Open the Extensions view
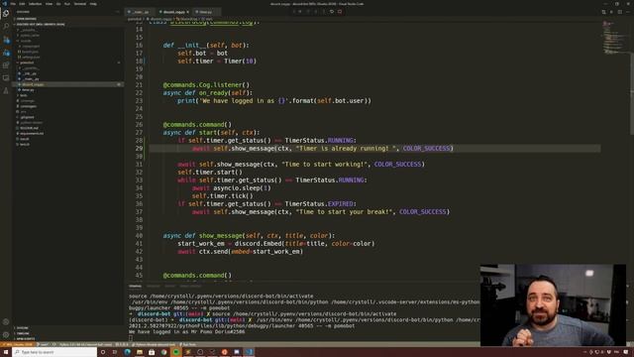 coord(6,65)
